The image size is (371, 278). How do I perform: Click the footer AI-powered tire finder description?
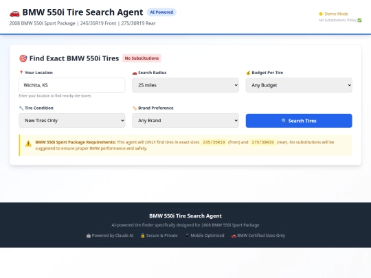185,225
